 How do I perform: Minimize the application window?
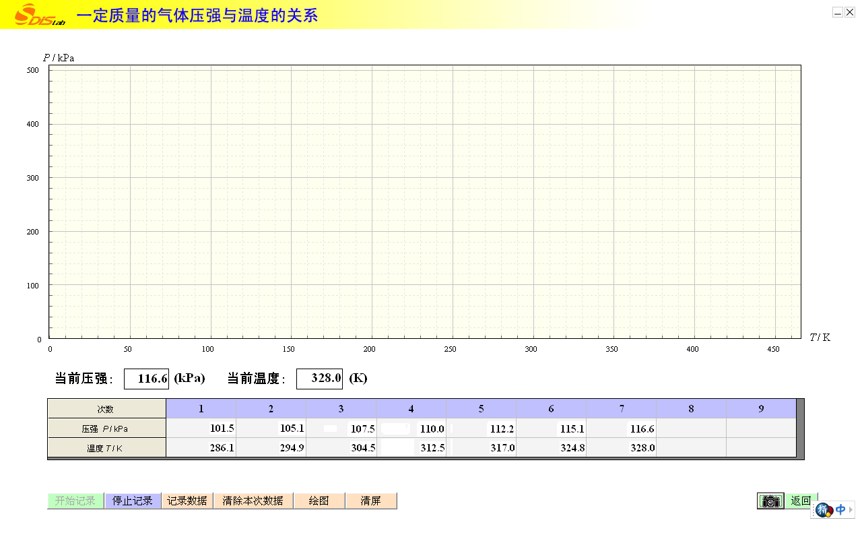tap(838, 12)
